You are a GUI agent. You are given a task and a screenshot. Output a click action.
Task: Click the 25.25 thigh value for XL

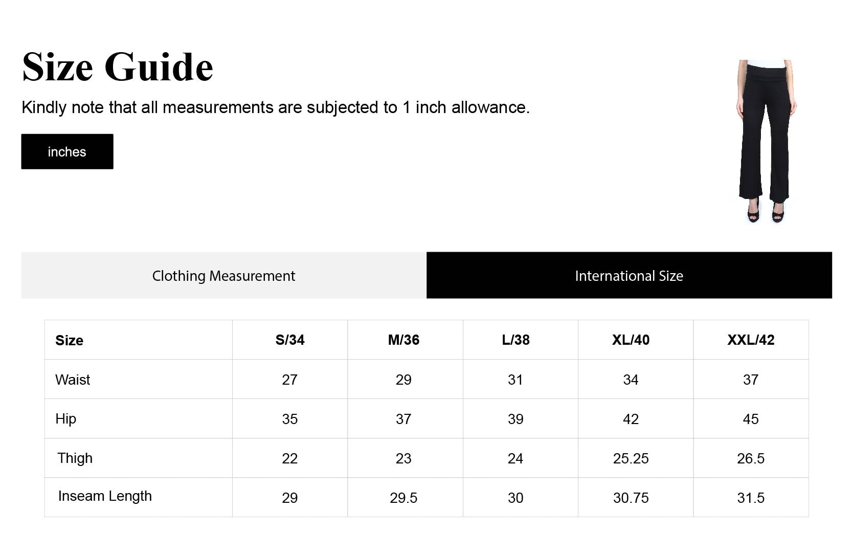coord(631,458)
